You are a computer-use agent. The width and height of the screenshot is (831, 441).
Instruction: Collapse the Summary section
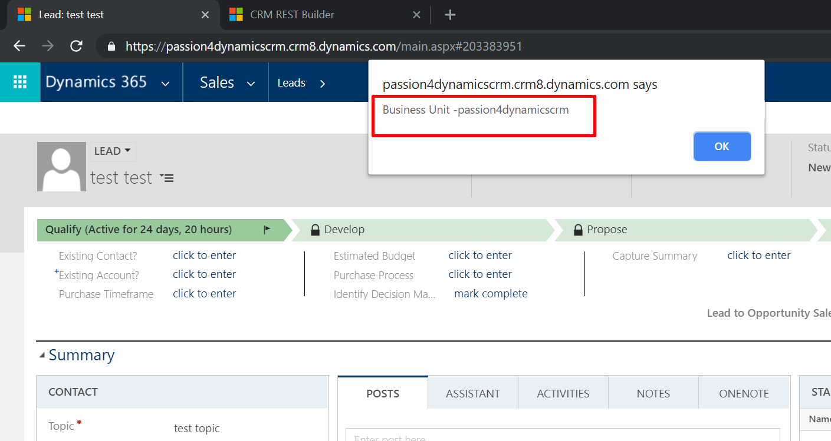pos(42,356)
